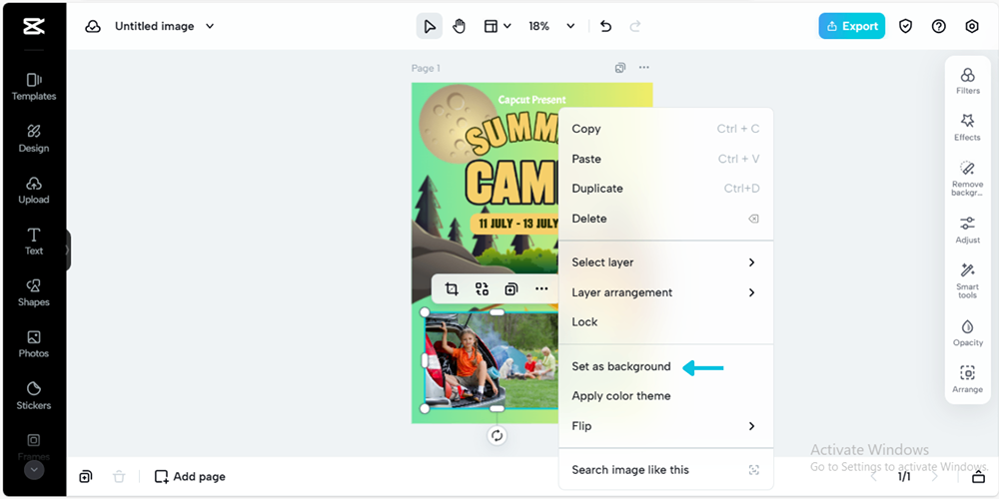Open the Upload panel
Screen dimensions: 999x499
(34, 190)
